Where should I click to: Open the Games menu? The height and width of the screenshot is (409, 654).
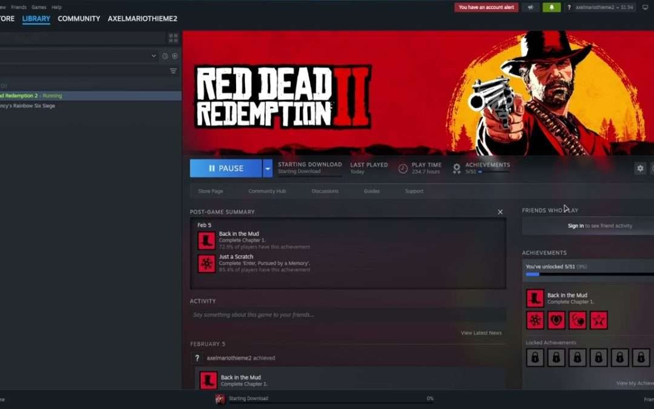pos(39,7)
